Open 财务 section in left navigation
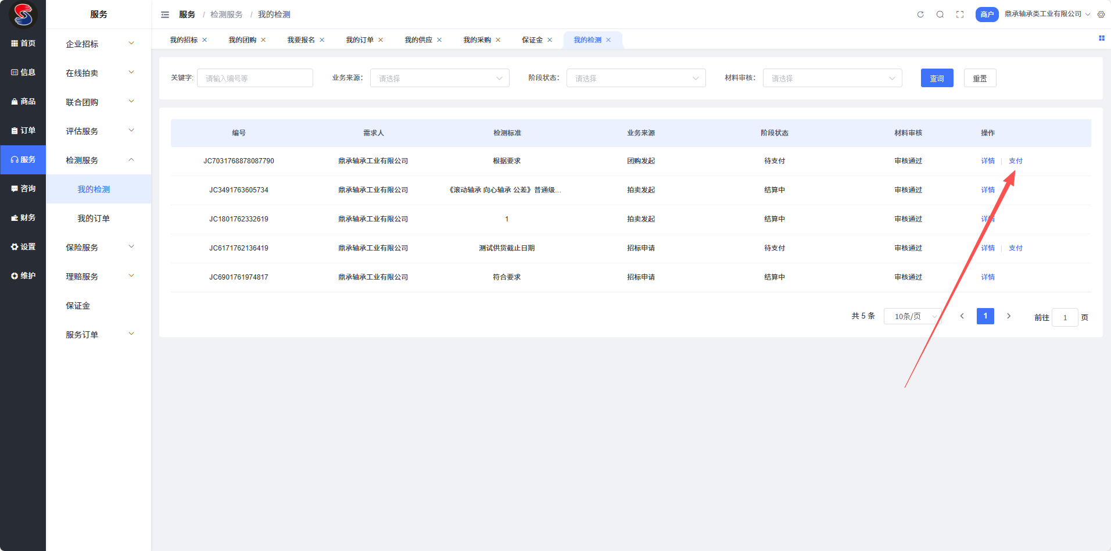The height and width of the screenshot is (551, 1111). click(23, 218)
